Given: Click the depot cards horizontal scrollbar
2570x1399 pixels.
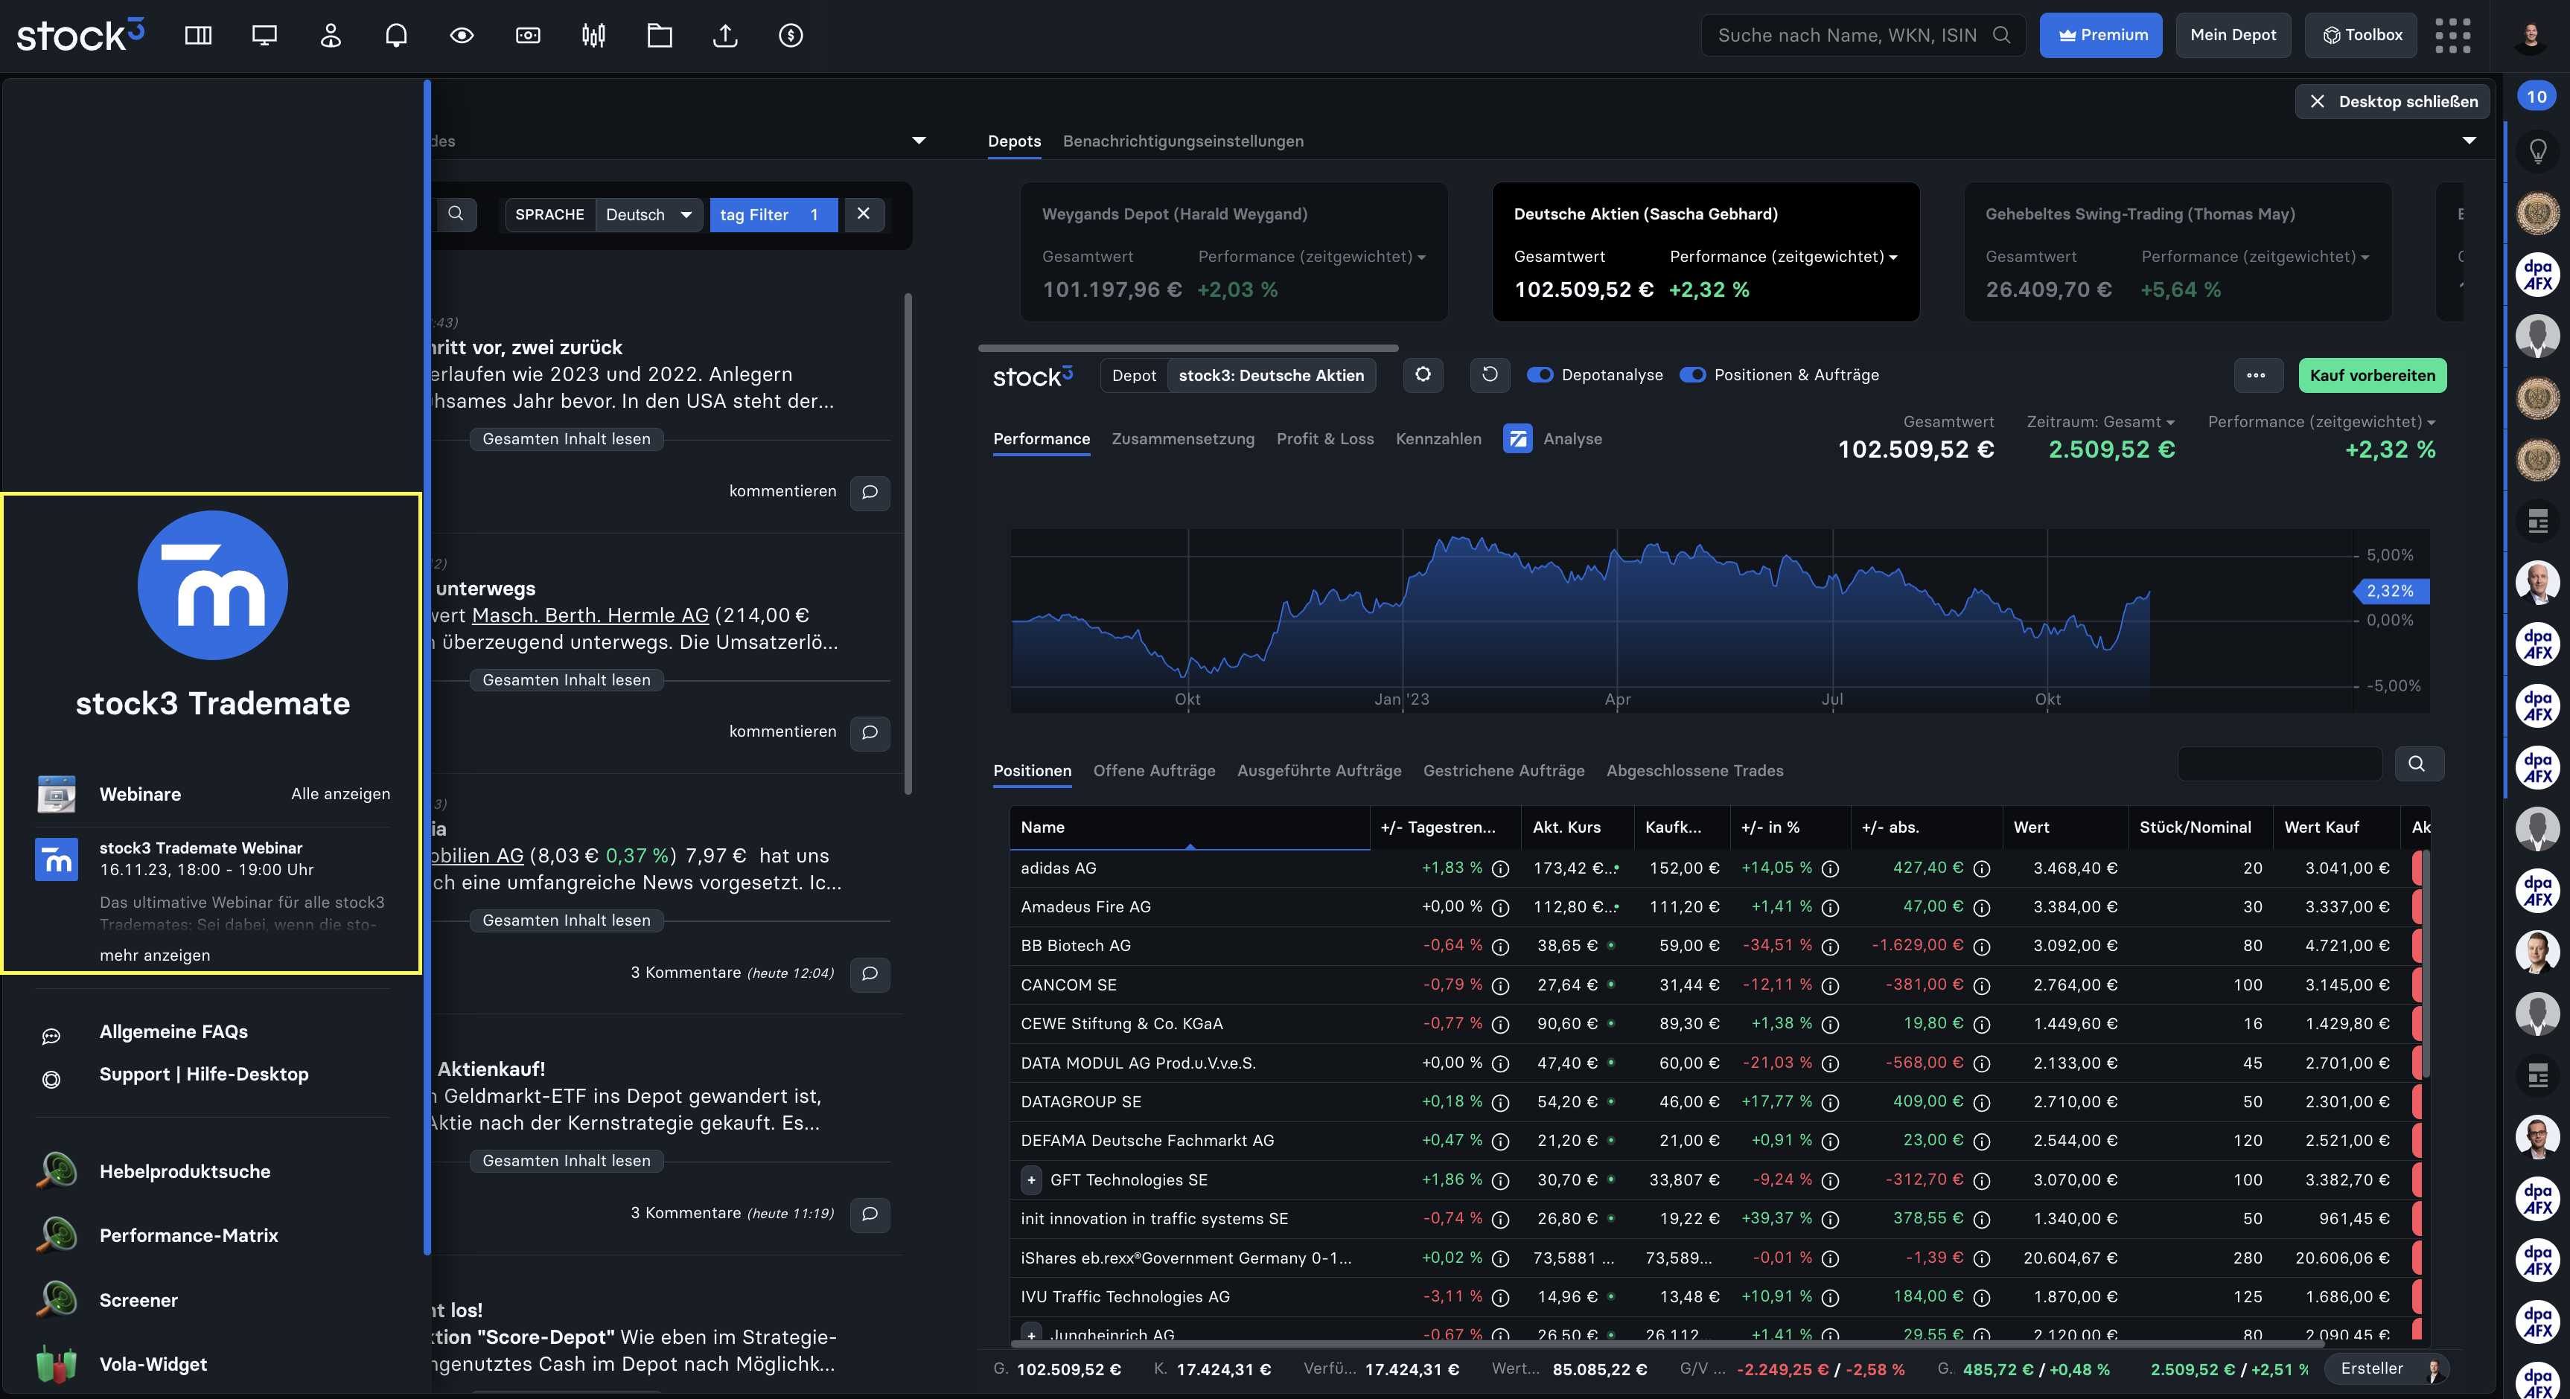Looking at the screenshot, I should coord(1188,348).
